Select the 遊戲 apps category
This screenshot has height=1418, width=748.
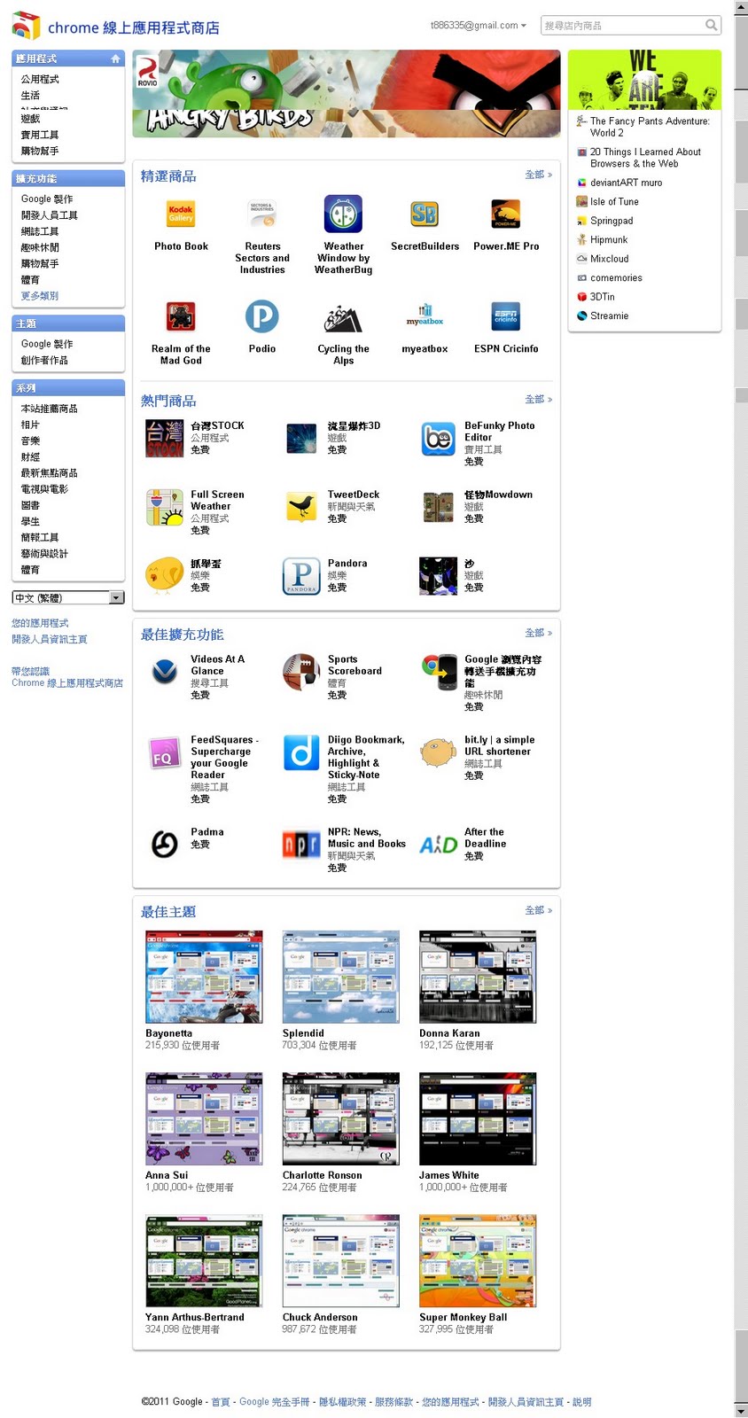click(30, 119)
